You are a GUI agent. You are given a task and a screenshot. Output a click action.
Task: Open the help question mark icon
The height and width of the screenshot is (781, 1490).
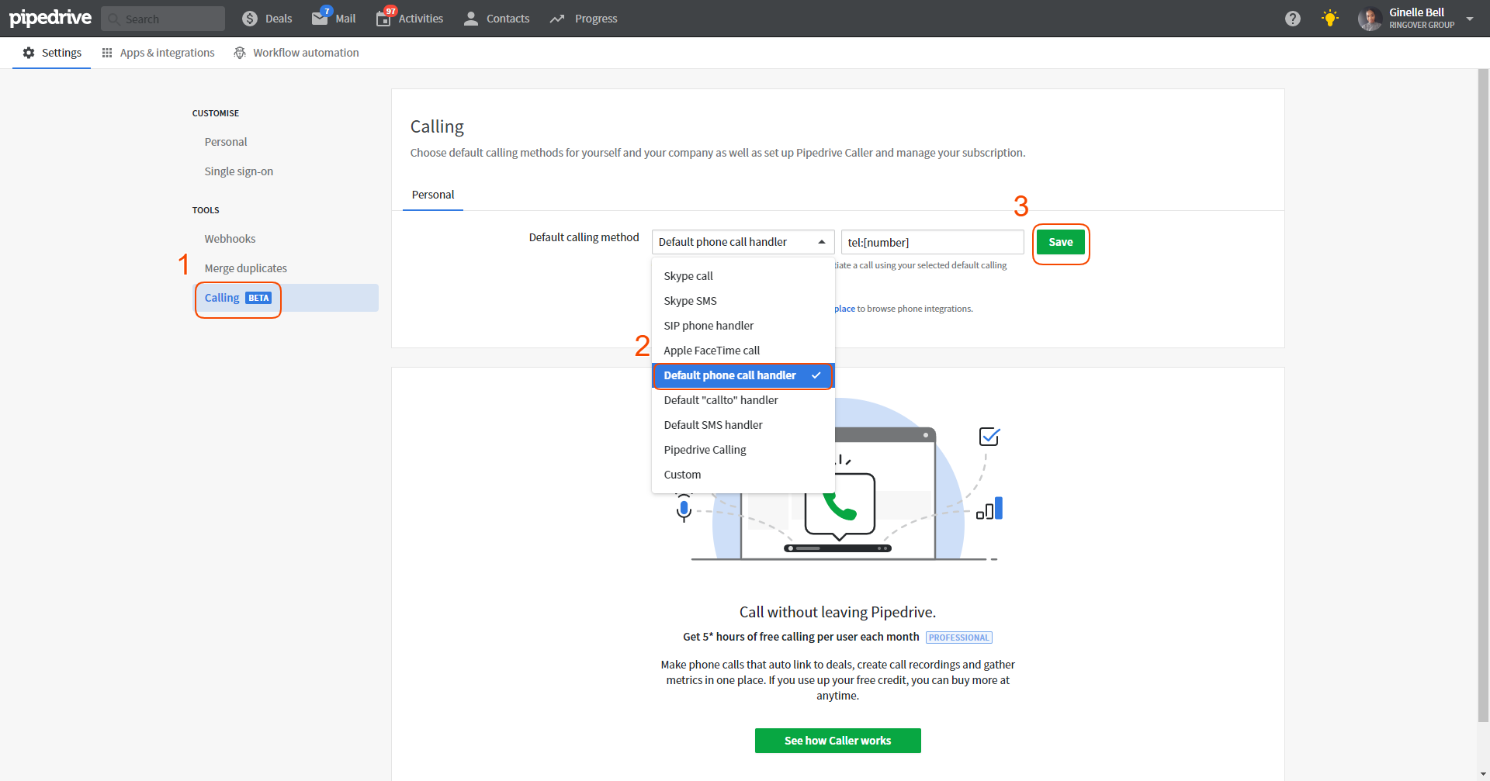(x=1293, y=19)
